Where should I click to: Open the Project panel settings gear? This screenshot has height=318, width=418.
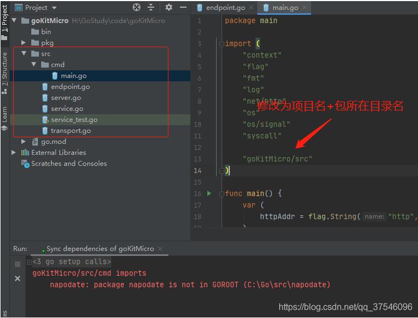coord(168,7)
